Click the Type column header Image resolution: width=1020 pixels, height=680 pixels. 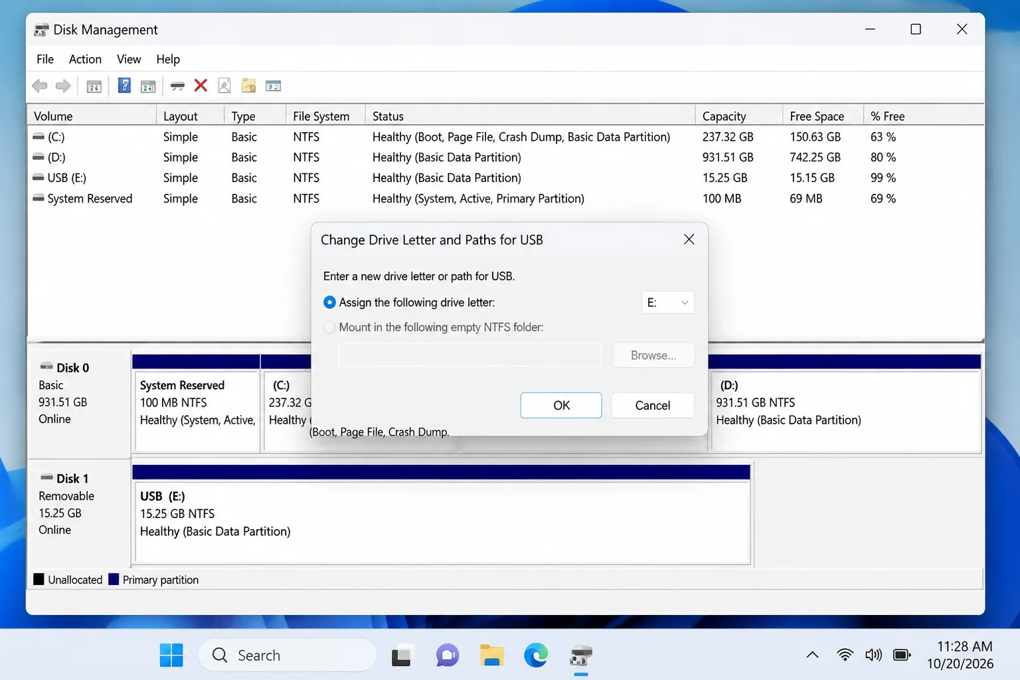pyautogui.click(x=255, y=116)
